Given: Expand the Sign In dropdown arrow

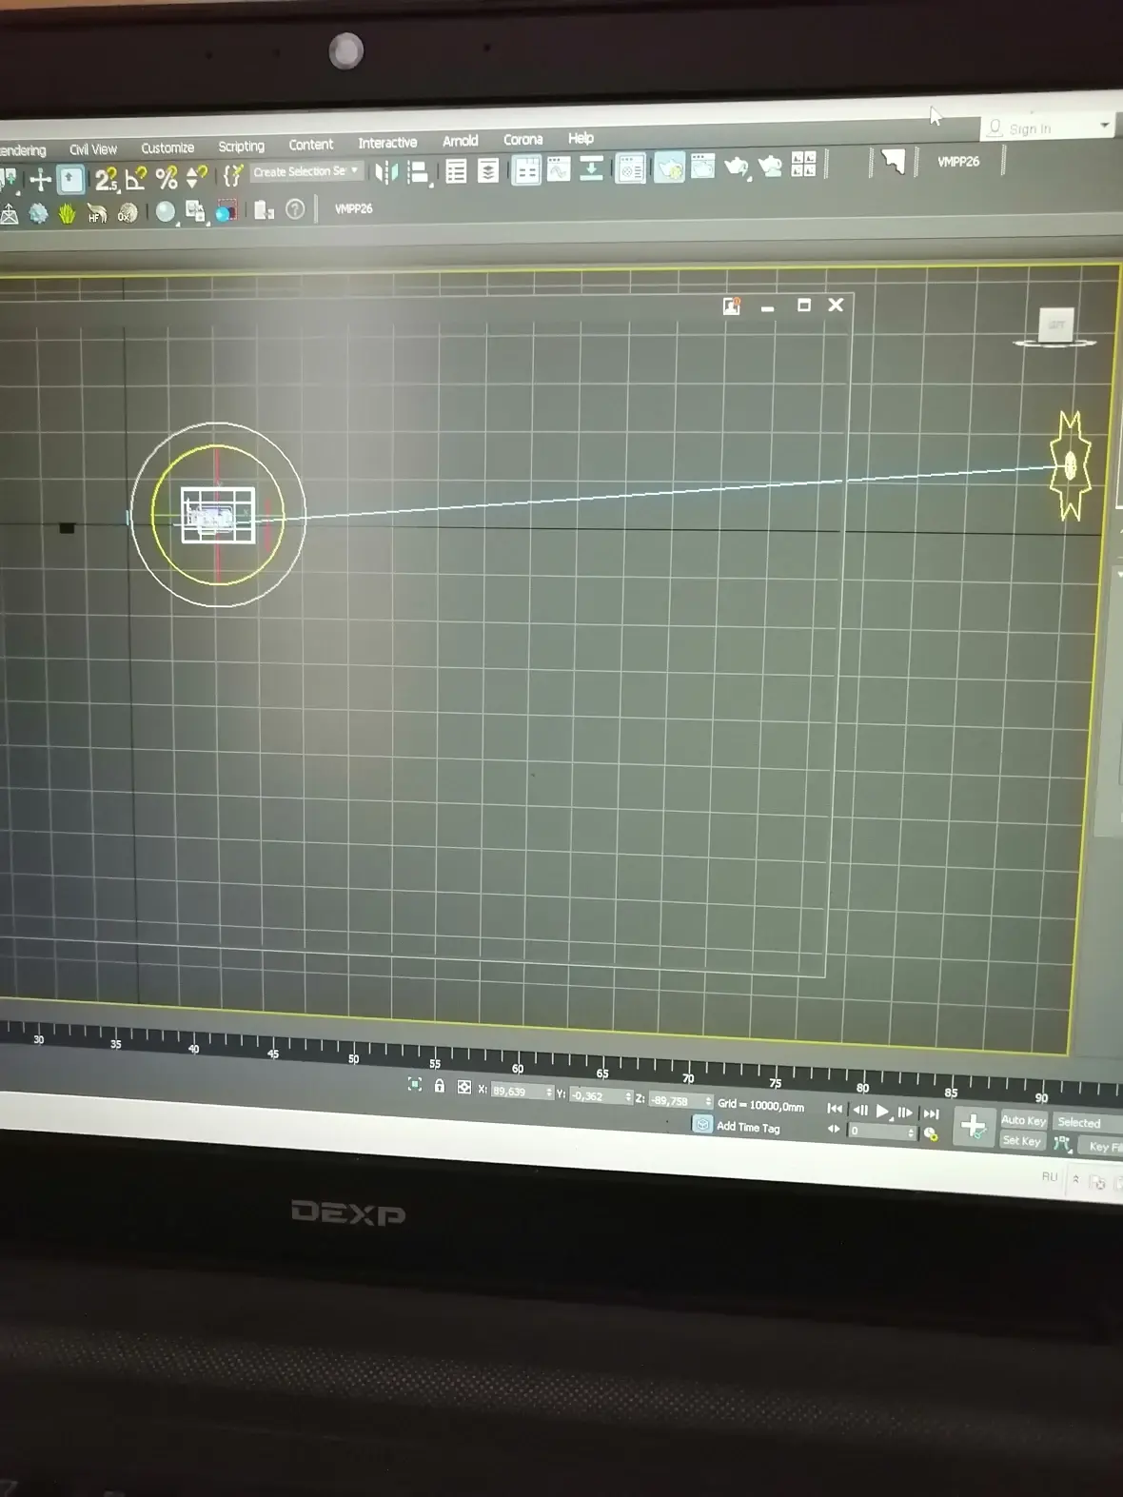Looking at the screenshot, I should 1104,126.
